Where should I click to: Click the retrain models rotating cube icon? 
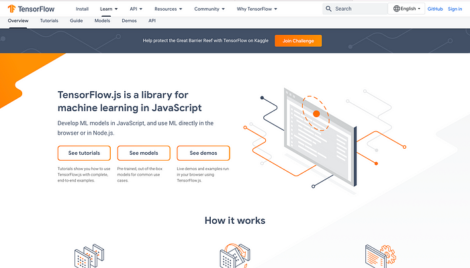click(x=235, y=256)
